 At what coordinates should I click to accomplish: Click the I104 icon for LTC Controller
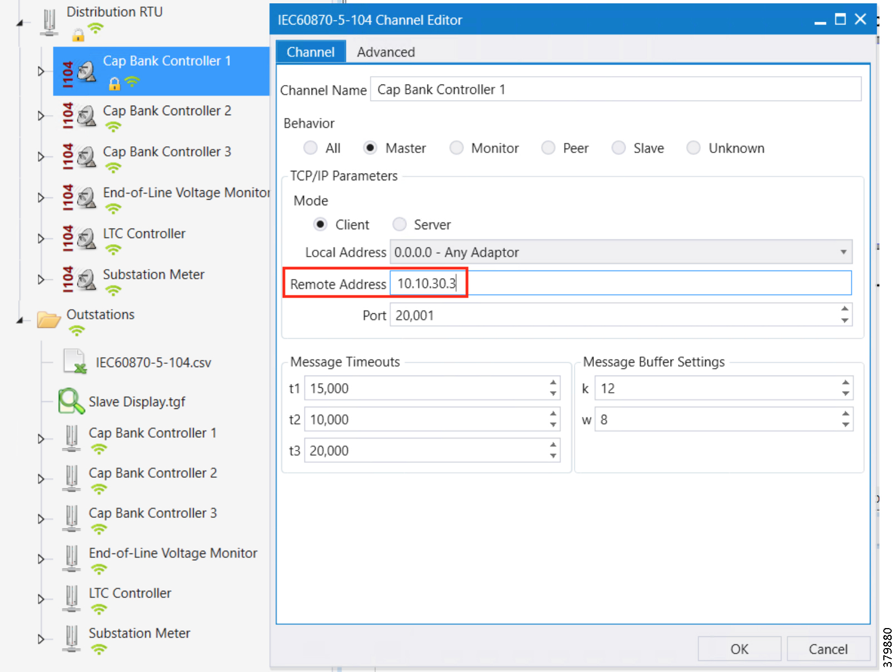tap(78, 239)
